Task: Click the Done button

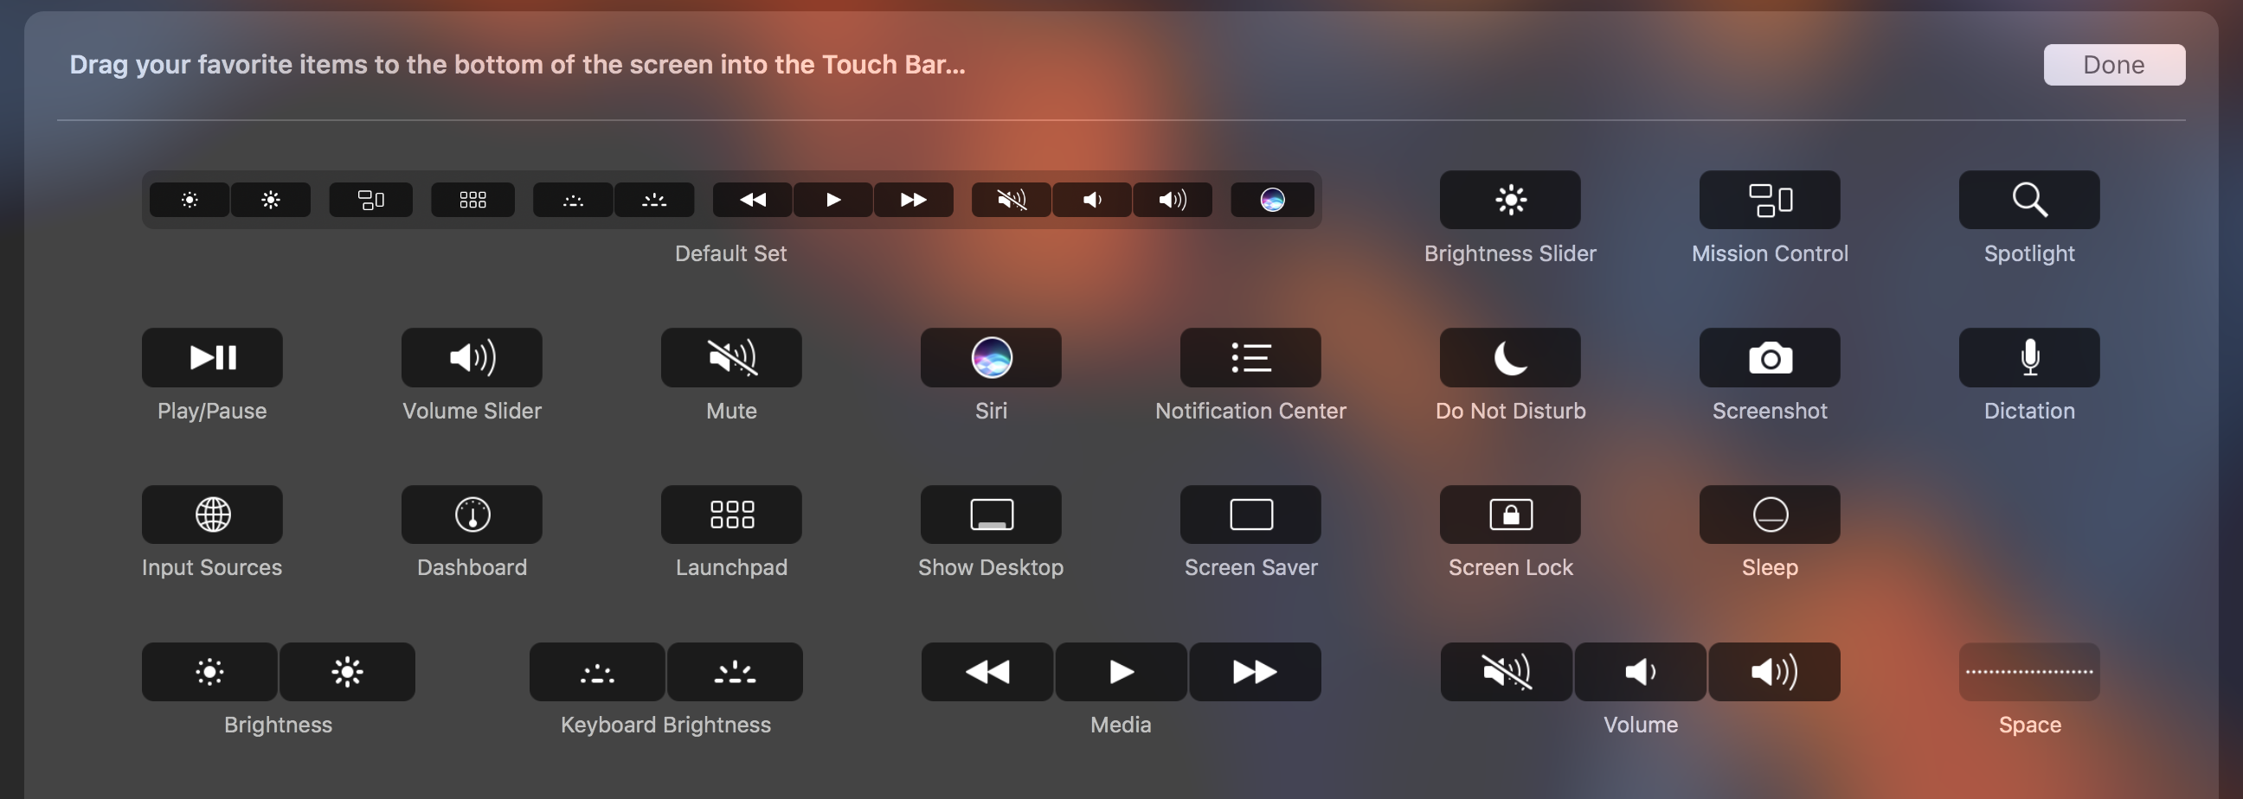Action: click(2113, 64)
